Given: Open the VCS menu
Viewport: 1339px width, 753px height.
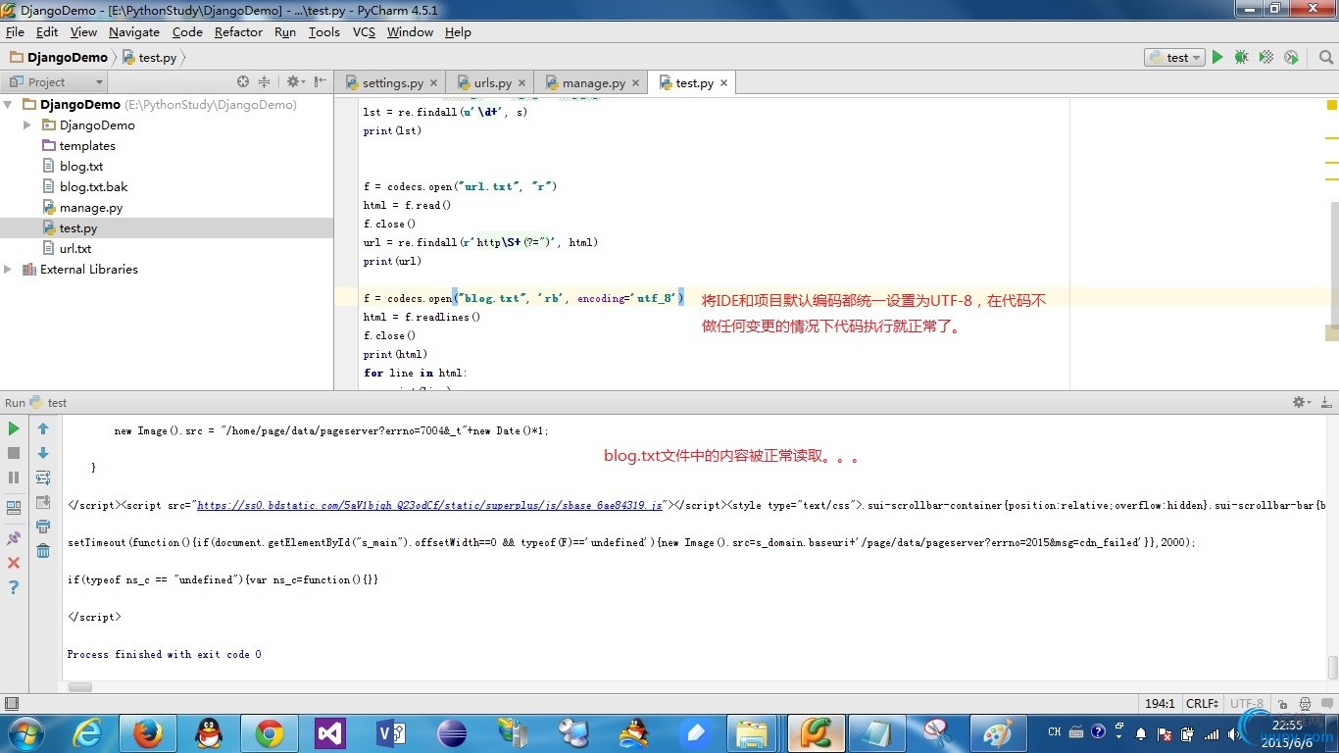Looking at the screenshot, I should coord(364,32).
